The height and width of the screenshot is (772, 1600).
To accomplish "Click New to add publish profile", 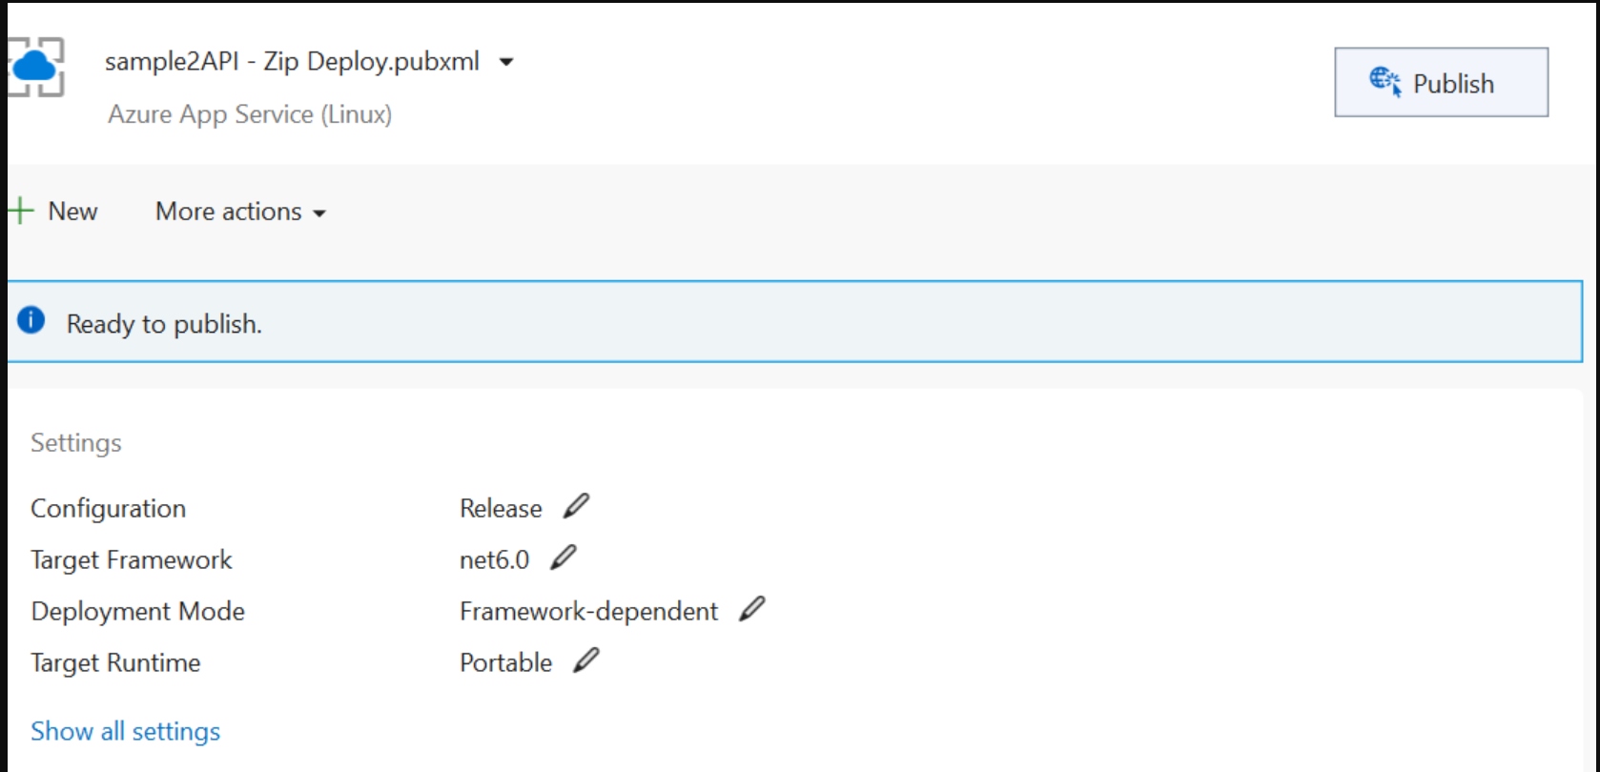I will (72, 212).
